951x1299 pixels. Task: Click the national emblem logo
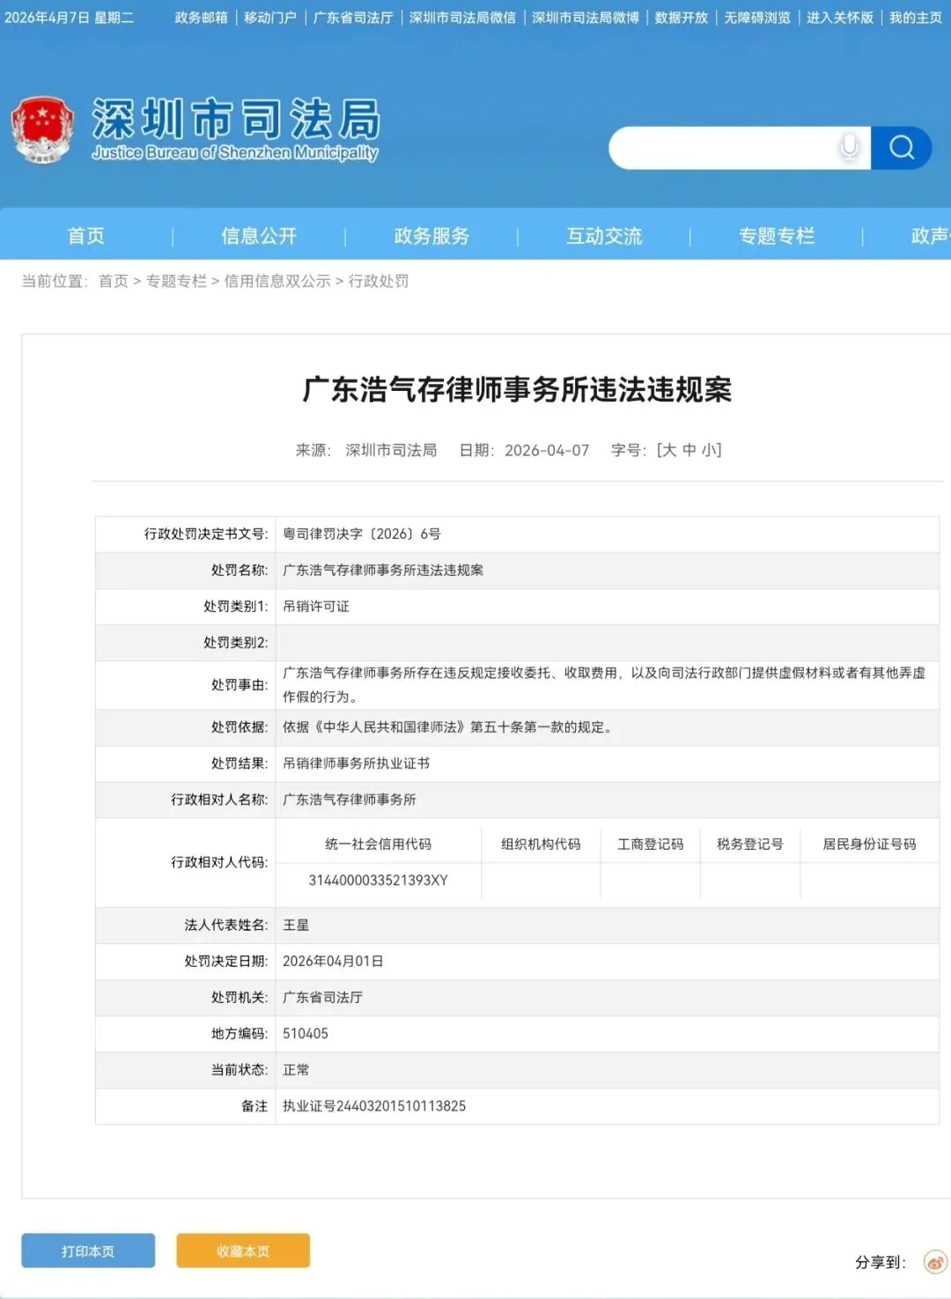41,129
